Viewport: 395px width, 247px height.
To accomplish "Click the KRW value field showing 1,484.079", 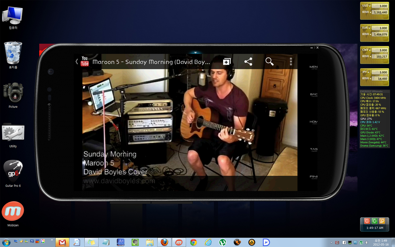I will tap(380, 34).
